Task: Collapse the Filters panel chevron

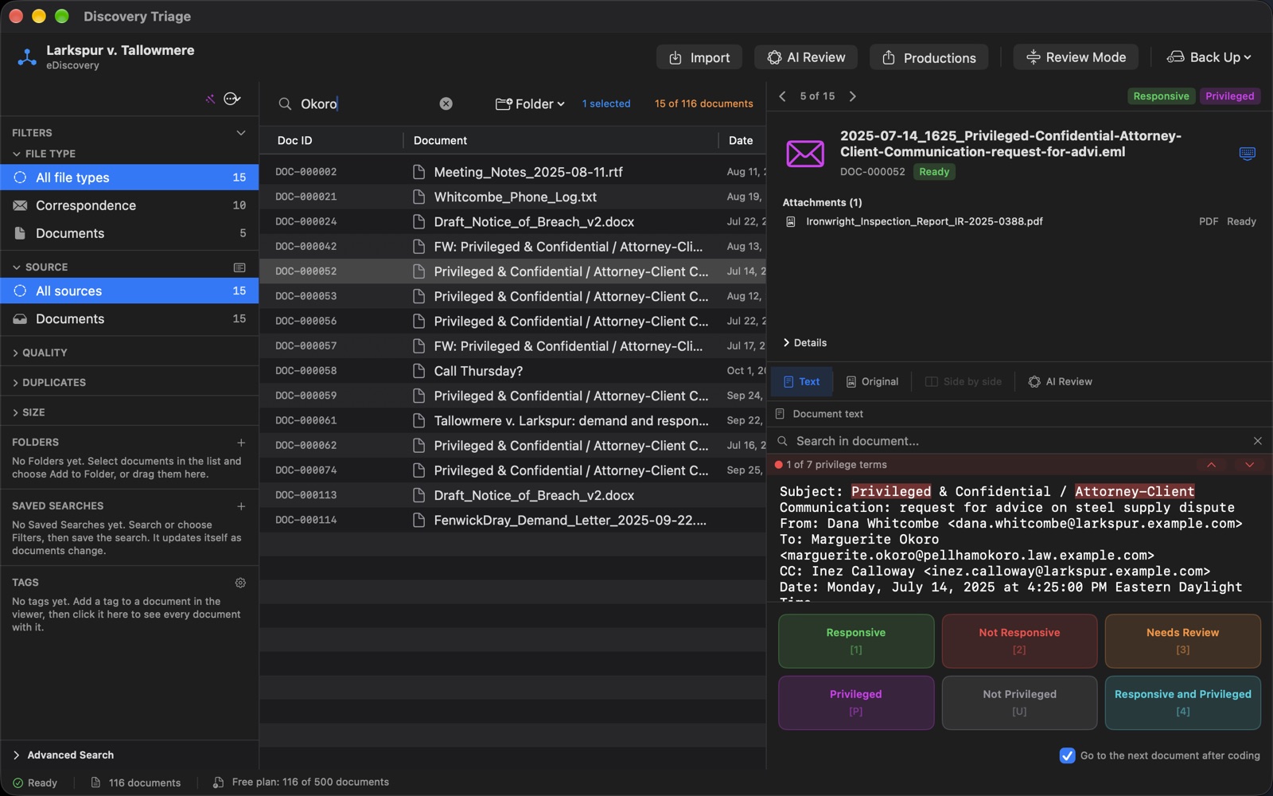Action: click(241, 133)
